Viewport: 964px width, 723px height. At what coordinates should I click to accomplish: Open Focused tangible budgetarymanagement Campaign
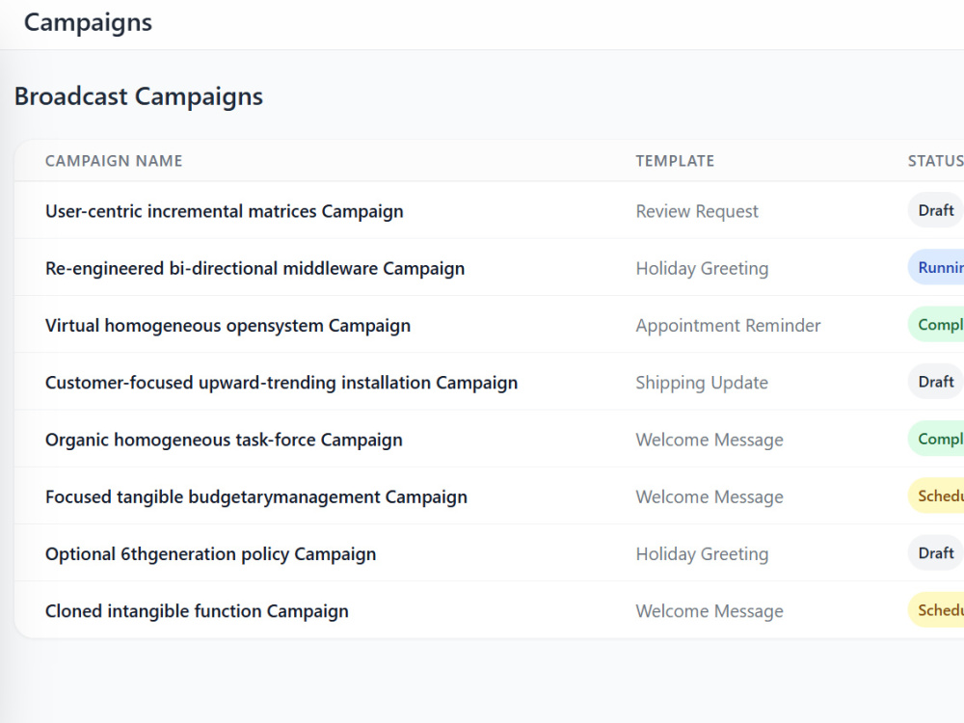click(x=256, y=496)
